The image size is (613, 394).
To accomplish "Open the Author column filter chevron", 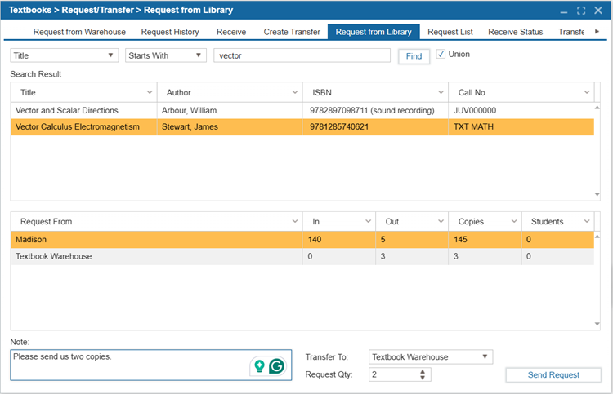I will click(295, 92).
